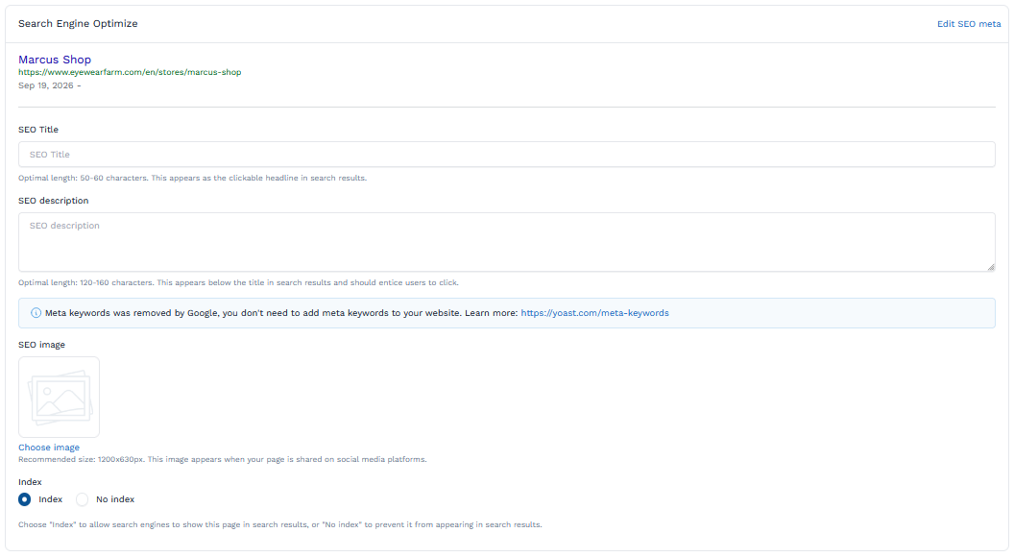Open the yoast.com/meta-keywords link

tap(594, 313)
